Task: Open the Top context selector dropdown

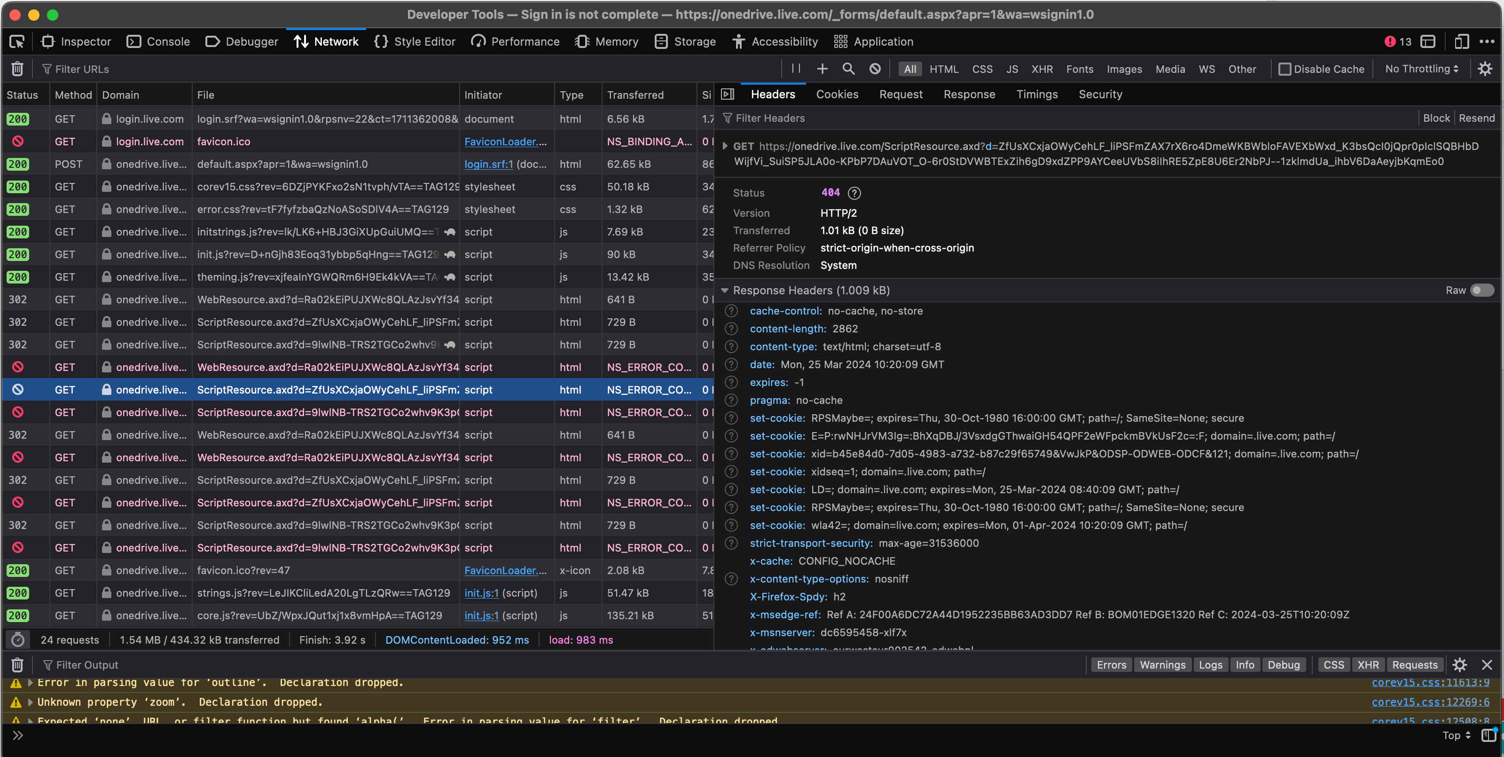Action: point(1456,735)
